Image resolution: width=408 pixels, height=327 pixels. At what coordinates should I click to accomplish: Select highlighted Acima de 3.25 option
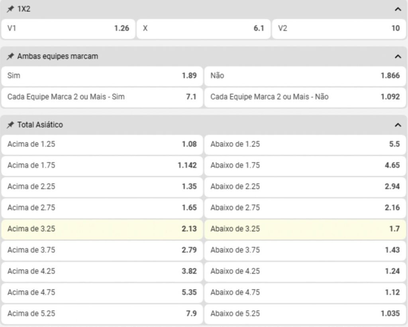[102, 229]
